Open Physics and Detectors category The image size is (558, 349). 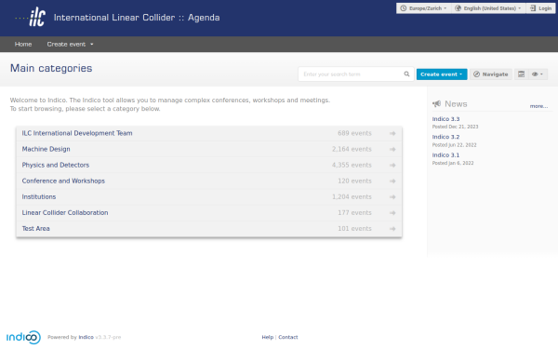click(x=56, y=165)
